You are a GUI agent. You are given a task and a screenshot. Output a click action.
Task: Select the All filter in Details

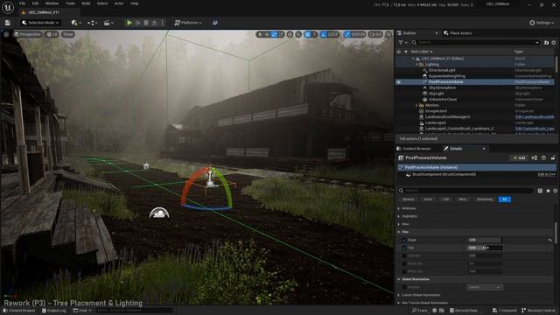(x=504, y=199)
